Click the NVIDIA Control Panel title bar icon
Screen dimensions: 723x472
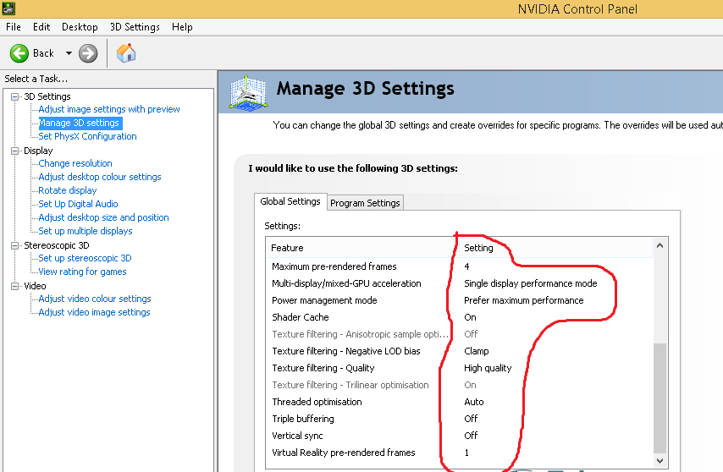(8, 8)
